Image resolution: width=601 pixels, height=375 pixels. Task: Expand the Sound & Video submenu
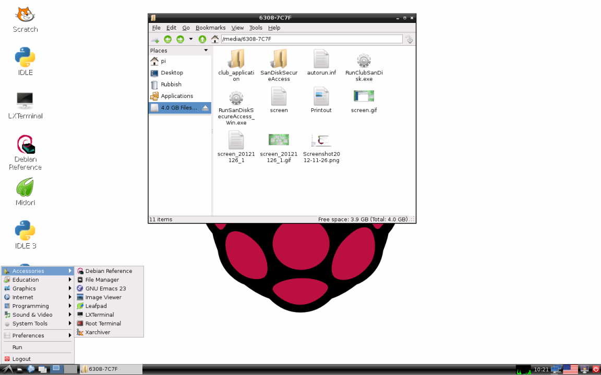pyautogui.click(x=38, y=315)
